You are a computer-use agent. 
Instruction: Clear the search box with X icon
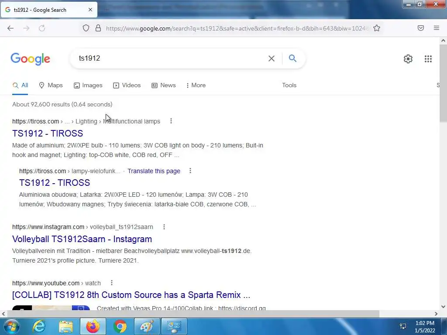(x=272, y=58)
